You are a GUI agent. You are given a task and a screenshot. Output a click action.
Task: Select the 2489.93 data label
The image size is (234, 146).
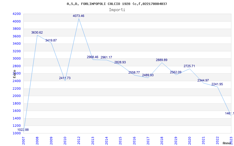point(148,75)
